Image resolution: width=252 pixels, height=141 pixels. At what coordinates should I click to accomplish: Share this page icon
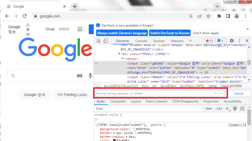point(200,16)
